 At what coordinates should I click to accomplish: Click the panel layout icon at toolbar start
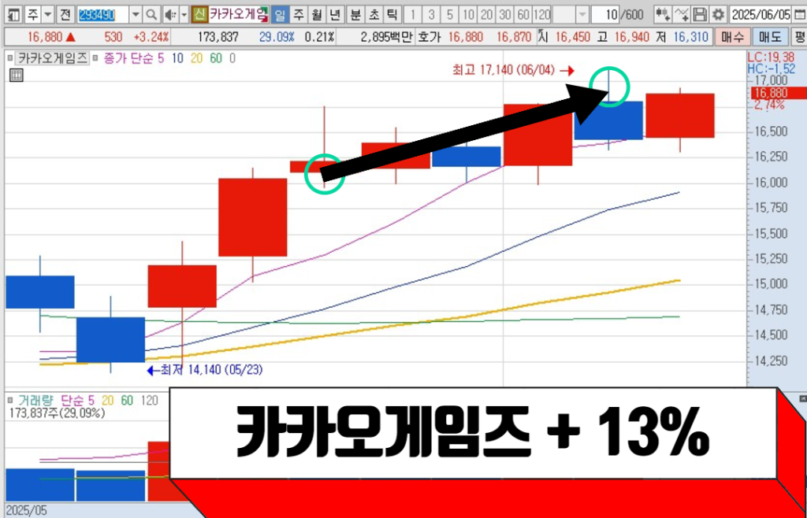pyautogui.click(x=14, y=15)
